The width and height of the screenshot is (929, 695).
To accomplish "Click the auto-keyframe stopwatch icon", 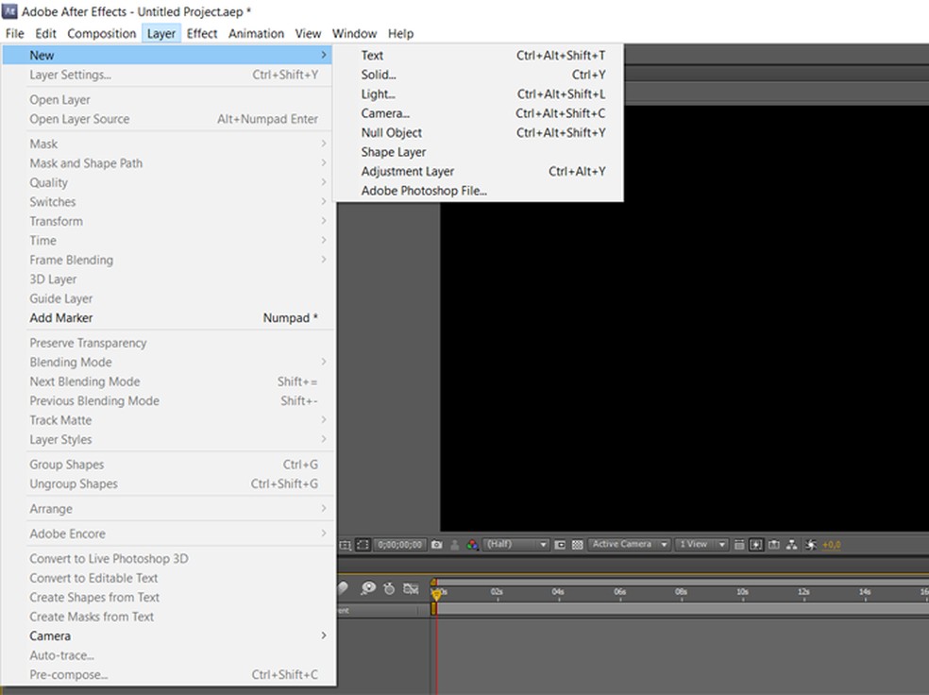I will [389, 588].
